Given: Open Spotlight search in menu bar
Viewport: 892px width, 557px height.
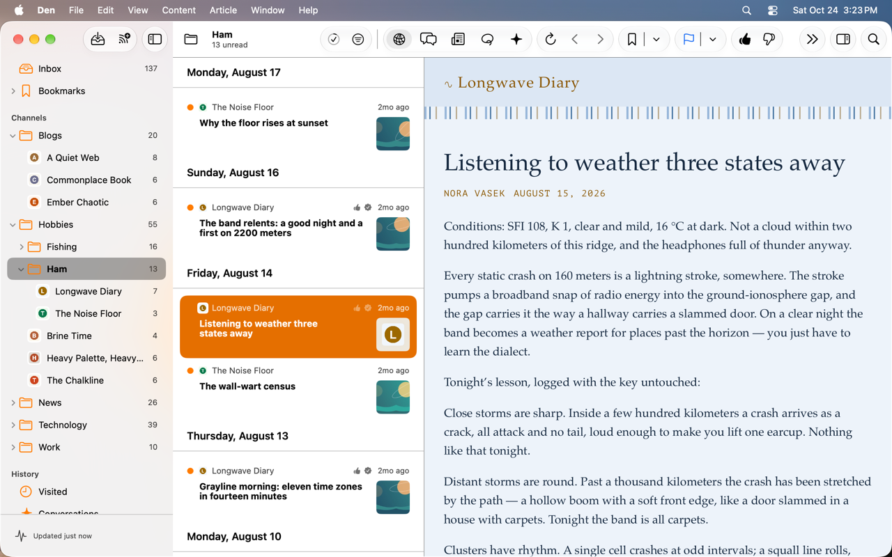Looking at the screenshot, I should pos(746,10).
